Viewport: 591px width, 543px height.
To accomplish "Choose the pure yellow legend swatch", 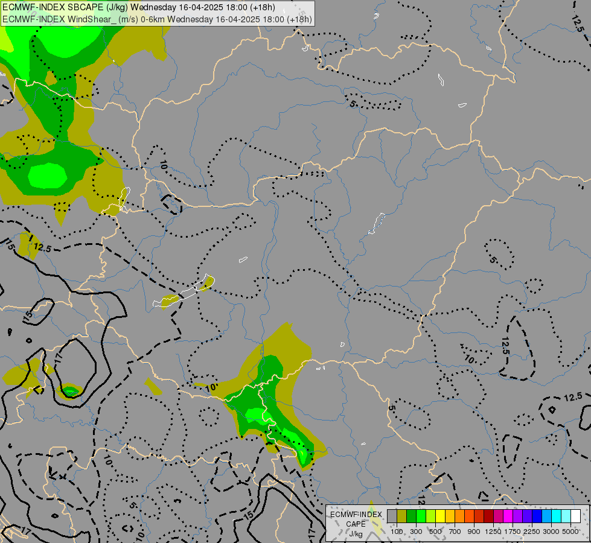I will (440, 516).
